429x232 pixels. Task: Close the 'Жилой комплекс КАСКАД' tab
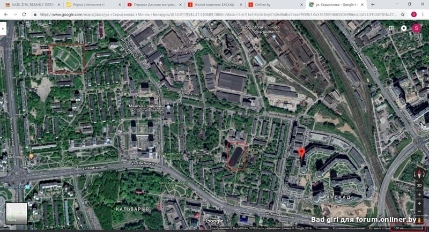click(241, 5)
